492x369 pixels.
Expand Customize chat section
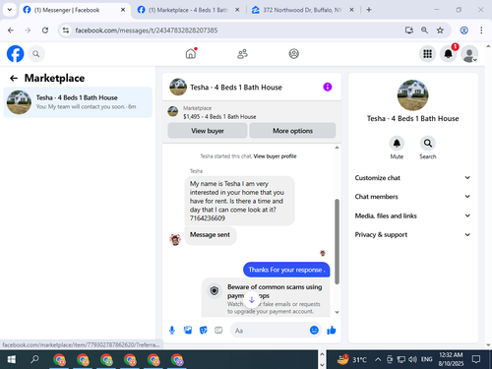point(412,178)
